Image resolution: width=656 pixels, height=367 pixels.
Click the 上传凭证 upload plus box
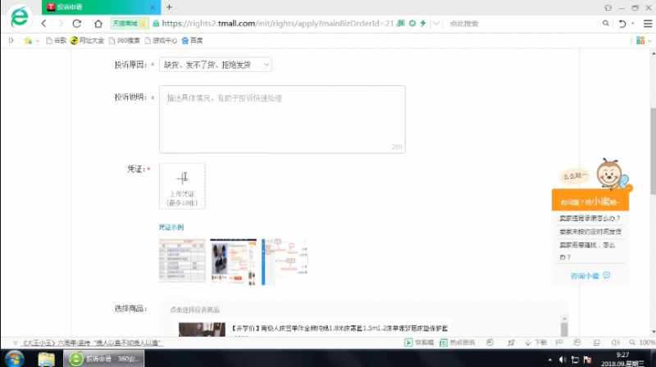pos(182,186)
